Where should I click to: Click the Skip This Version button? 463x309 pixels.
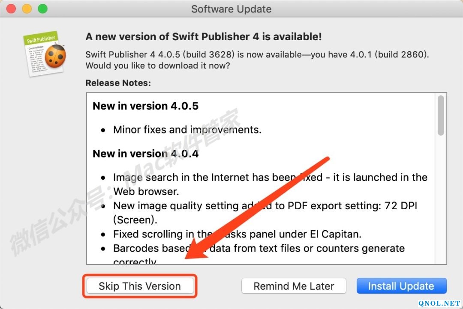(x=140, y=286)
